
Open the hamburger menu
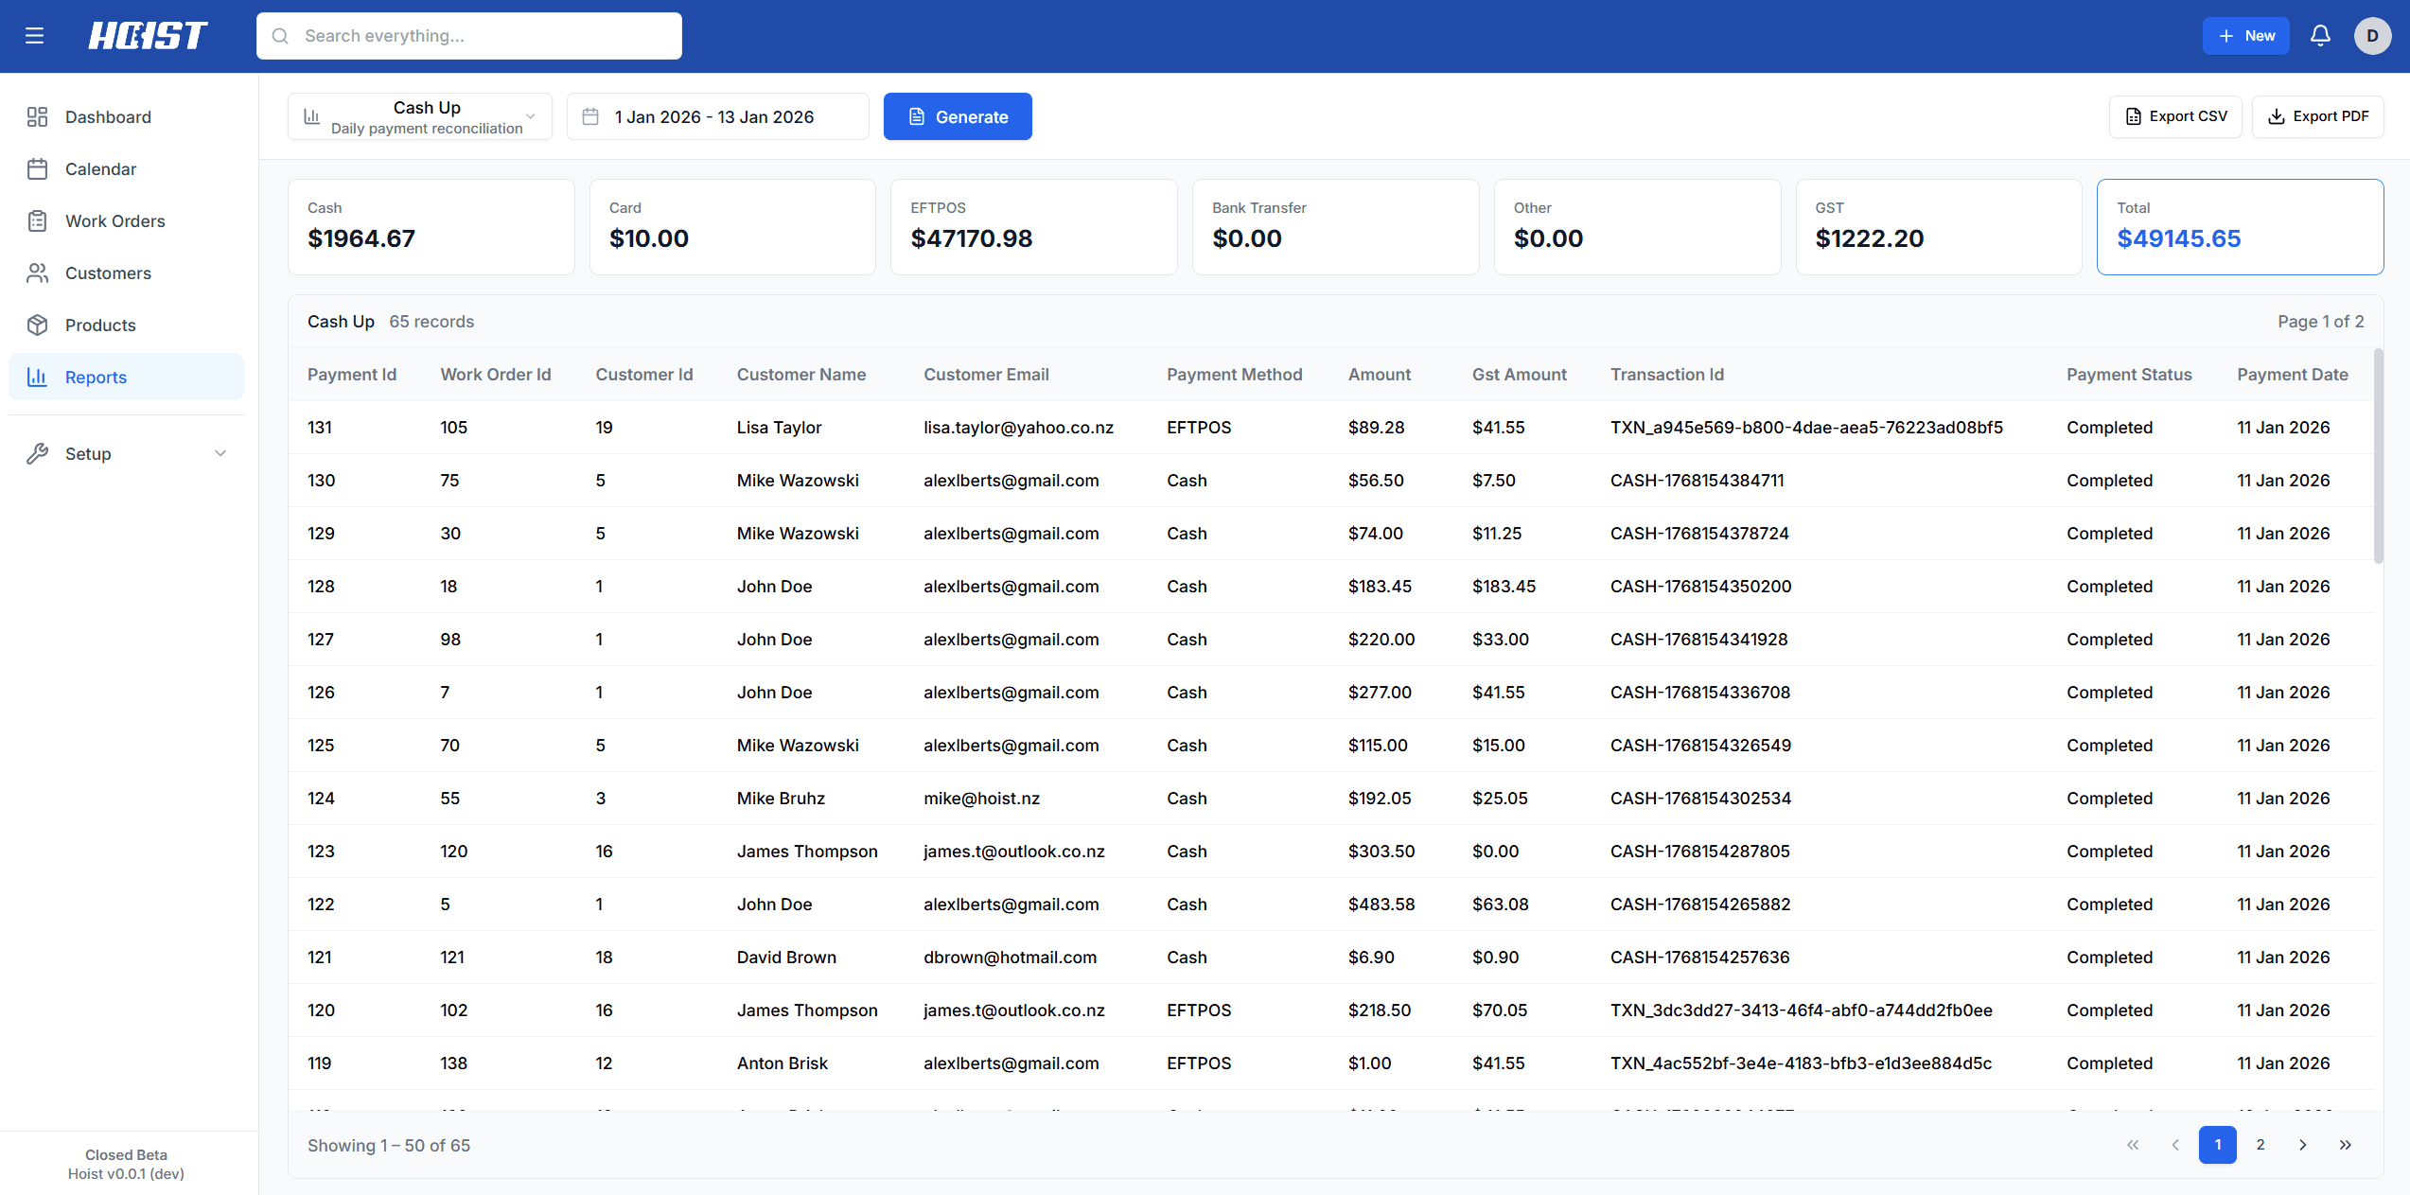tap(34, 35)
